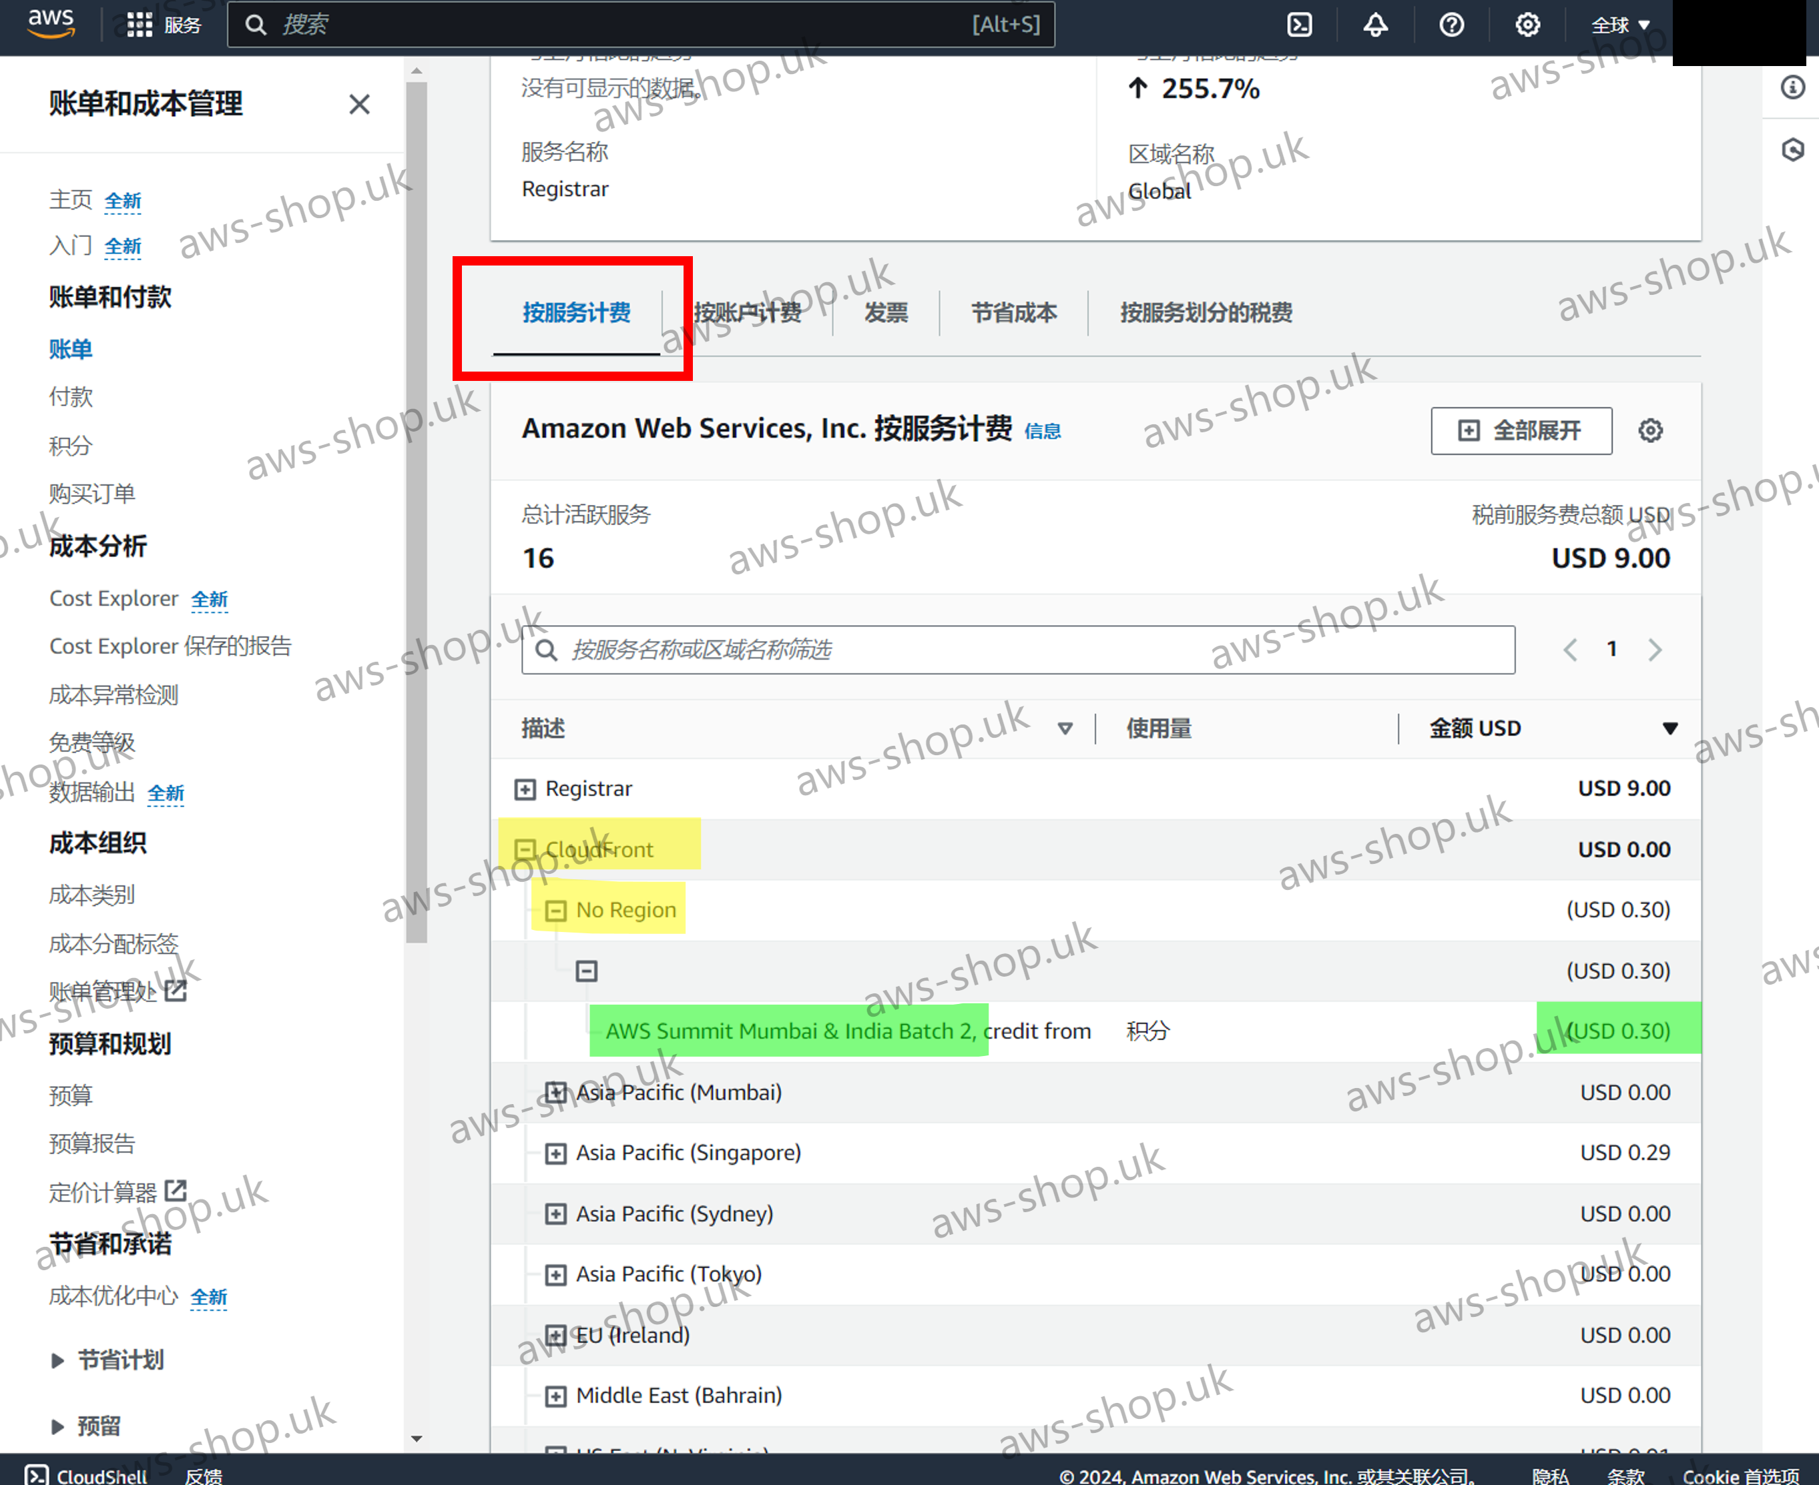Switch to the 按账户计费 tab
The width and height of the screenshot is (1819, 1485).
point(747,313)
